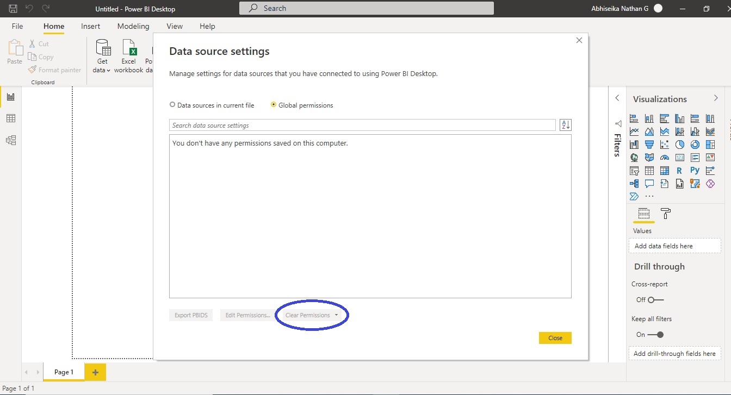The height and width of the screenshot is (395, 731).
Task: Select the Python visual icon
Action: coord(695,171)
